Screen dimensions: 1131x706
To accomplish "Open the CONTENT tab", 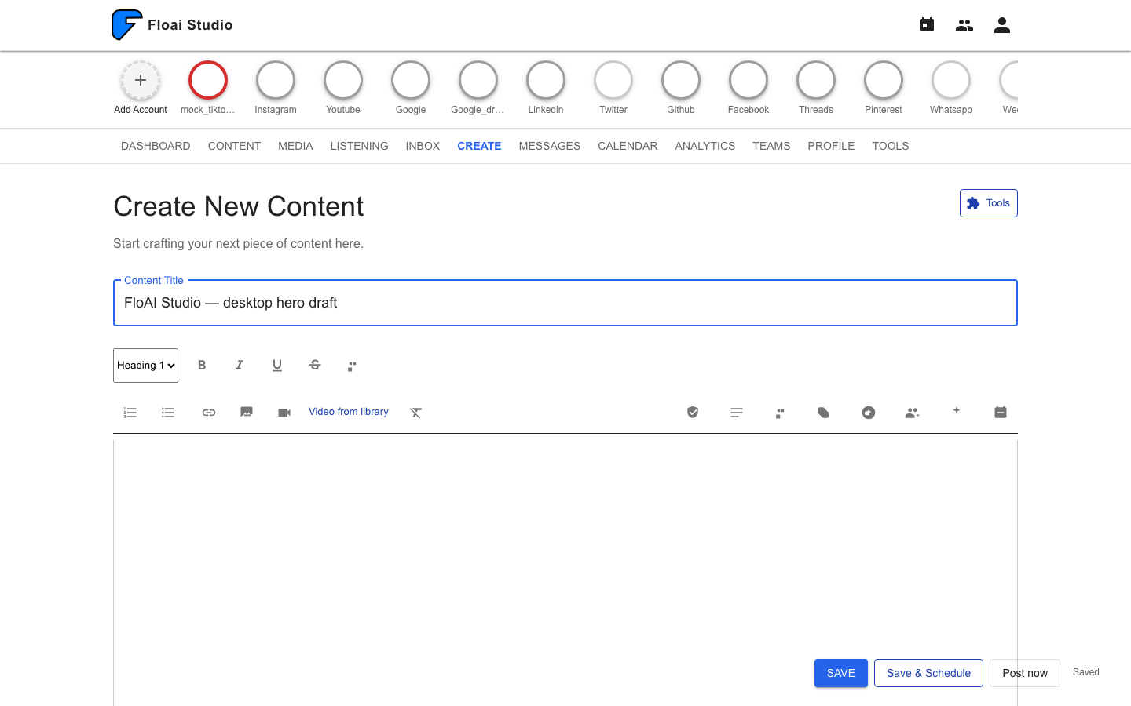I will pos(234,146).
